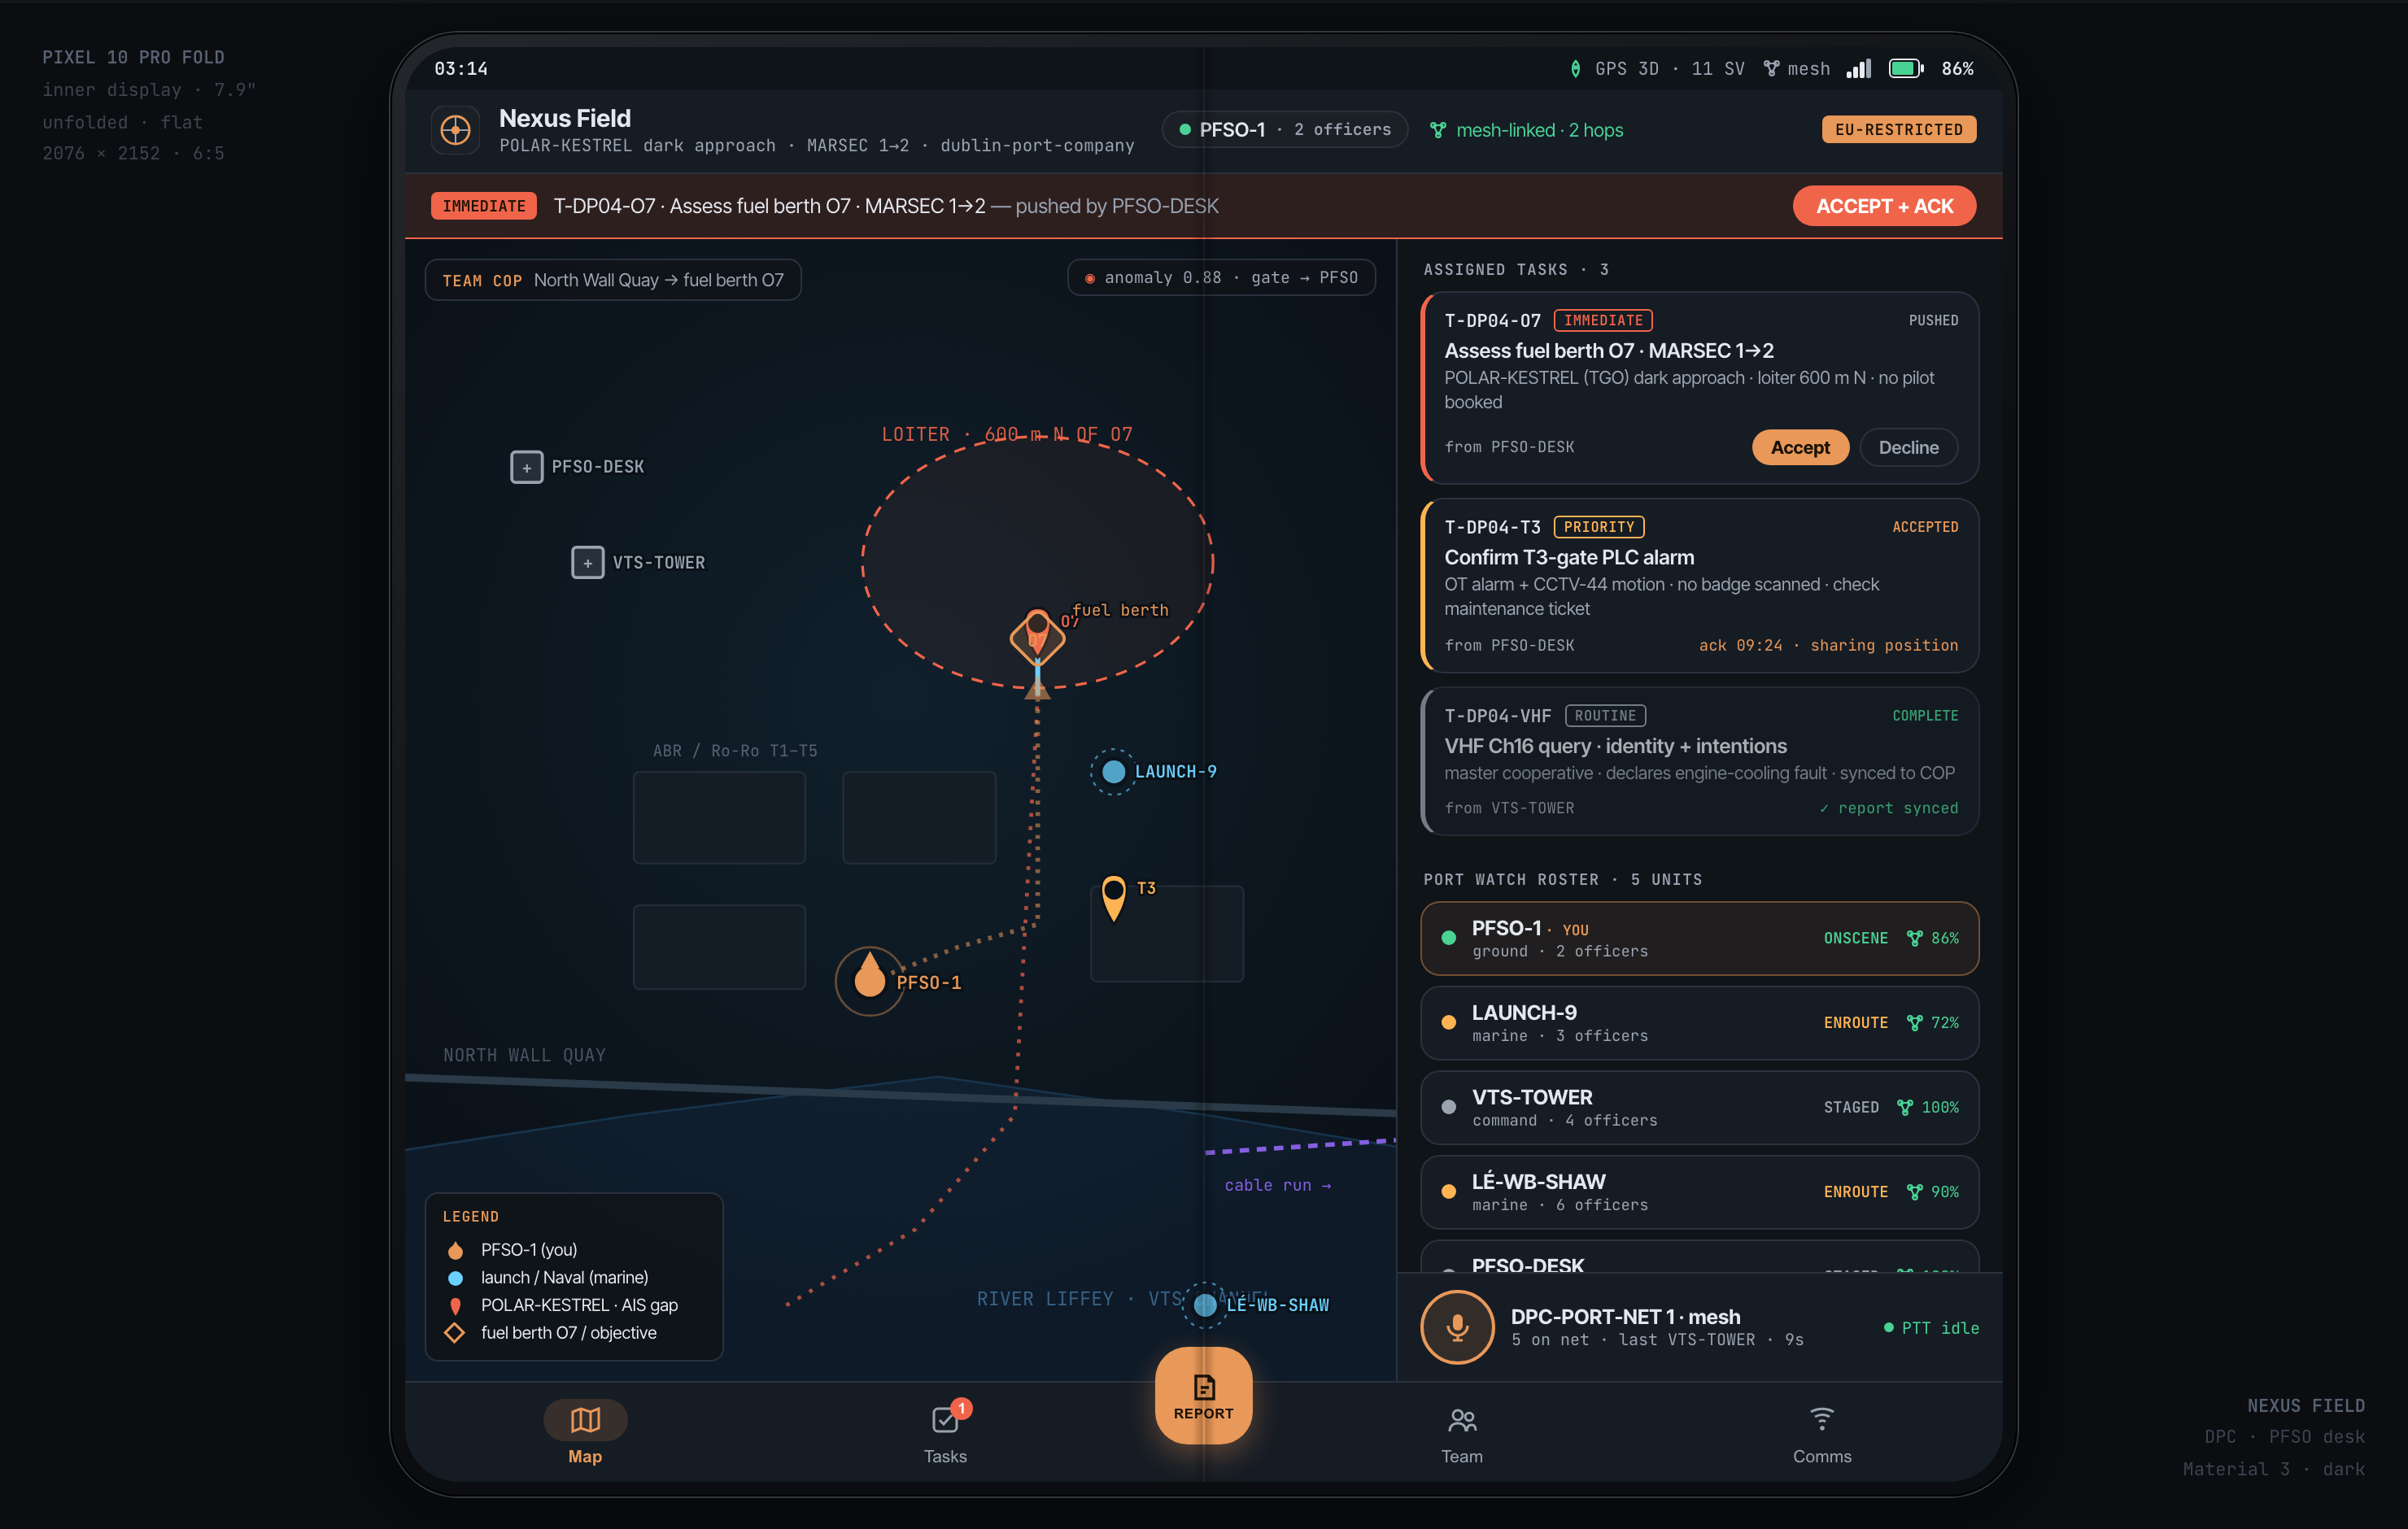Screen dimensions: 2408x1529
Task: Open the anomaly 0.88 gate alert chip
Action: pyautogui.click(x=1221, y=278)
